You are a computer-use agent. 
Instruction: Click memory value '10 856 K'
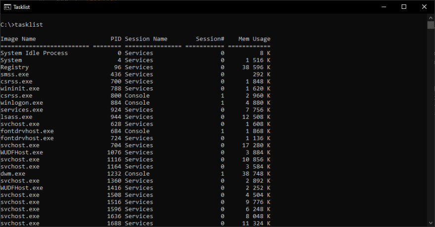(256, 159)
